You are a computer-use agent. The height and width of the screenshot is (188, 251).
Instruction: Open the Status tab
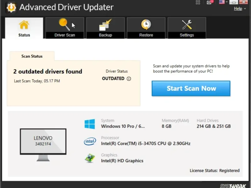pos(24,28)
